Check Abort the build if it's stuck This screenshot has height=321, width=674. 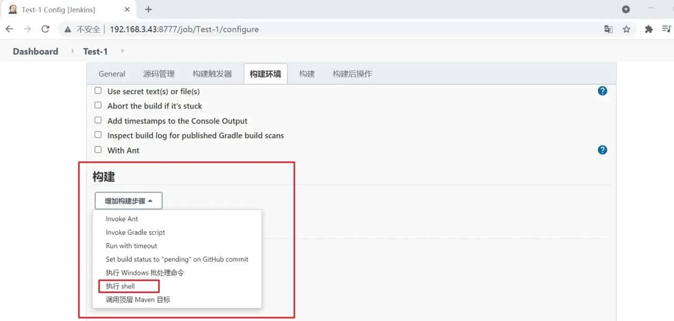click(x=98, y=105)
